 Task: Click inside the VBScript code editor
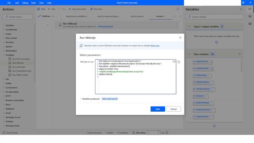coord(136,77)
